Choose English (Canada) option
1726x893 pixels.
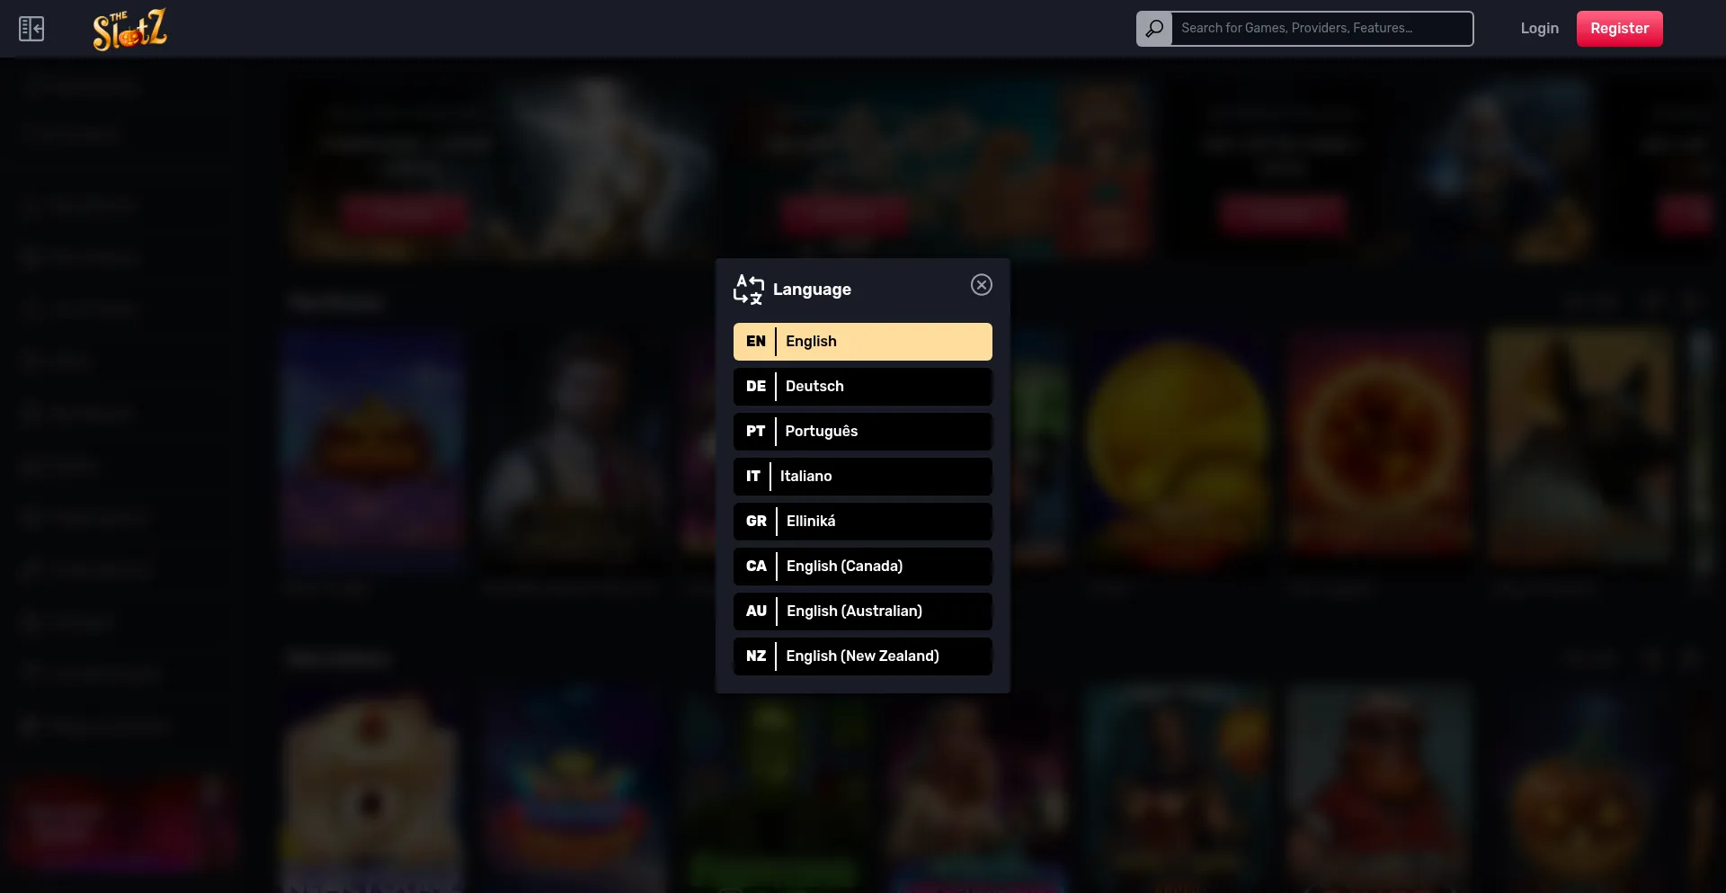coord(863,567)
